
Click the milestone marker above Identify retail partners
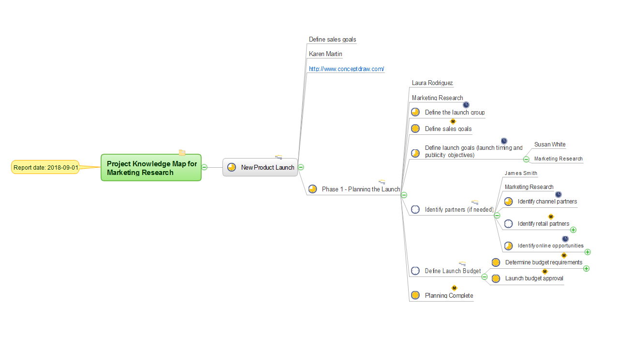[550, 217]
